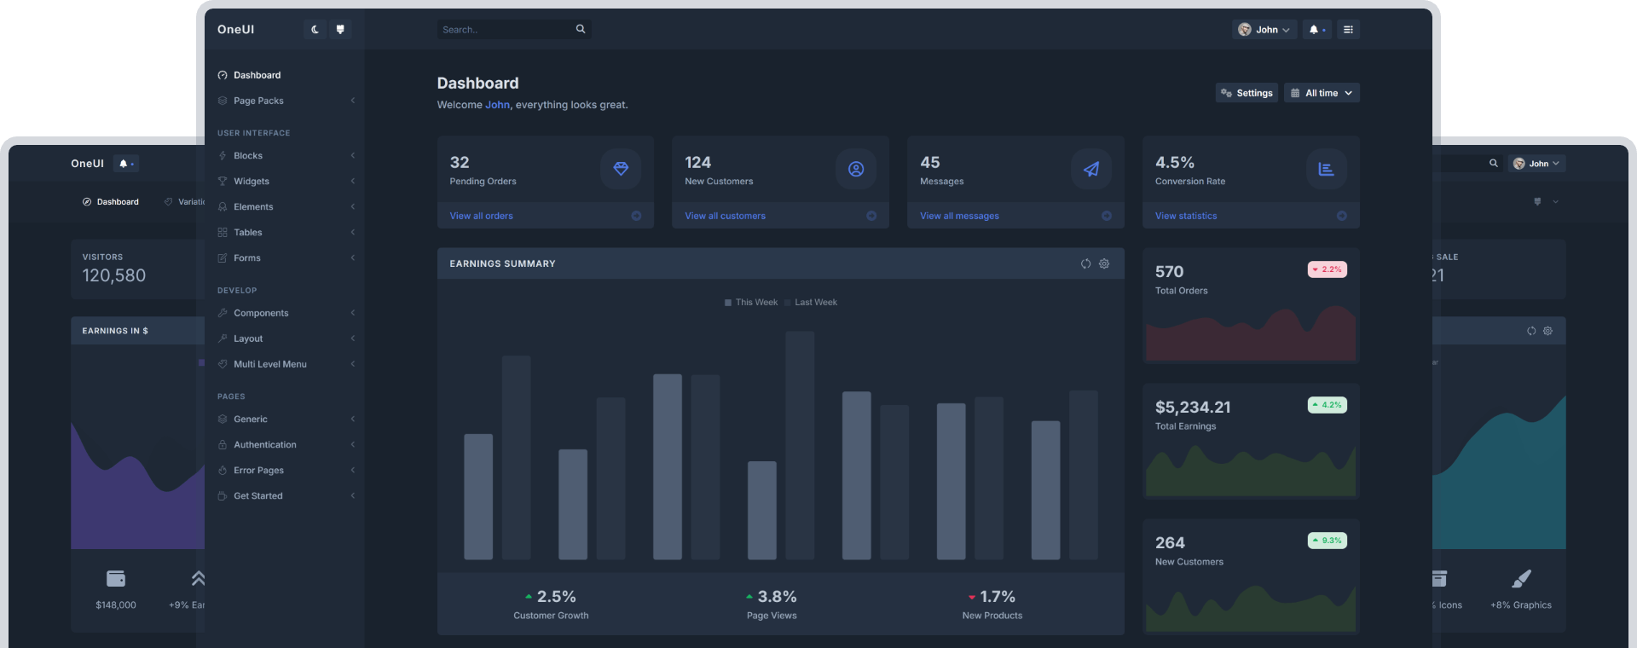Follow the View all orders link

coord(482,217)
